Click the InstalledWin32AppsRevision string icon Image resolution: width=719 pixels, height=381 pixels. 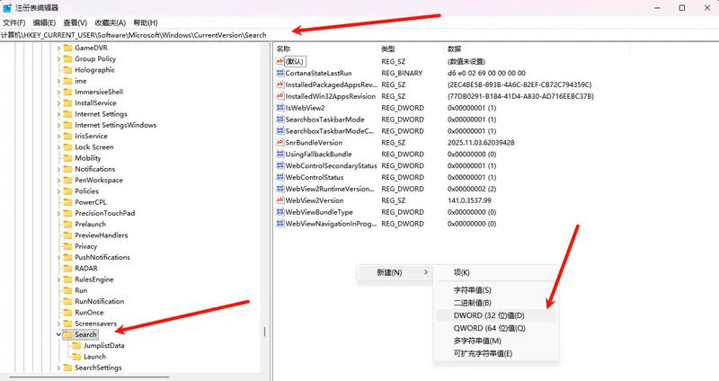coord(280,96)
